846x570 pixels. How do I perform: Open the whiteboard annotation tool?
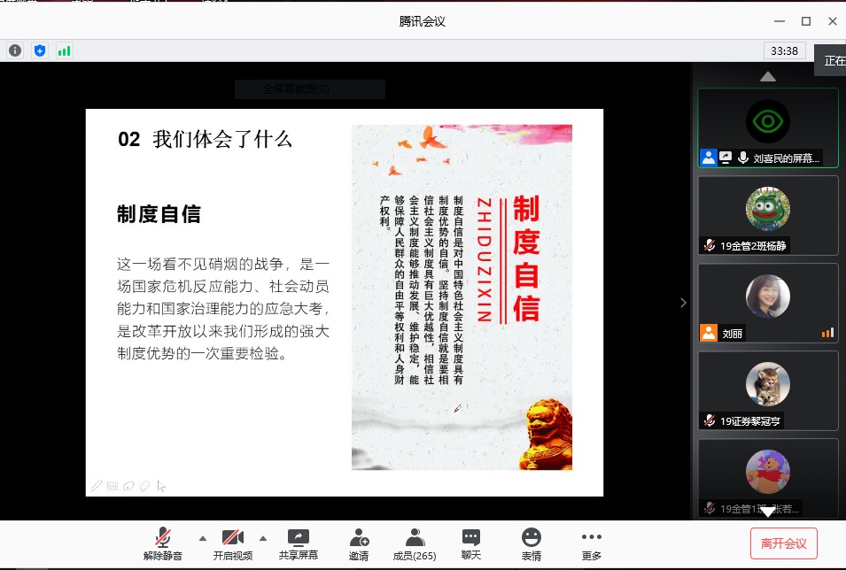(x=113, y=485)
